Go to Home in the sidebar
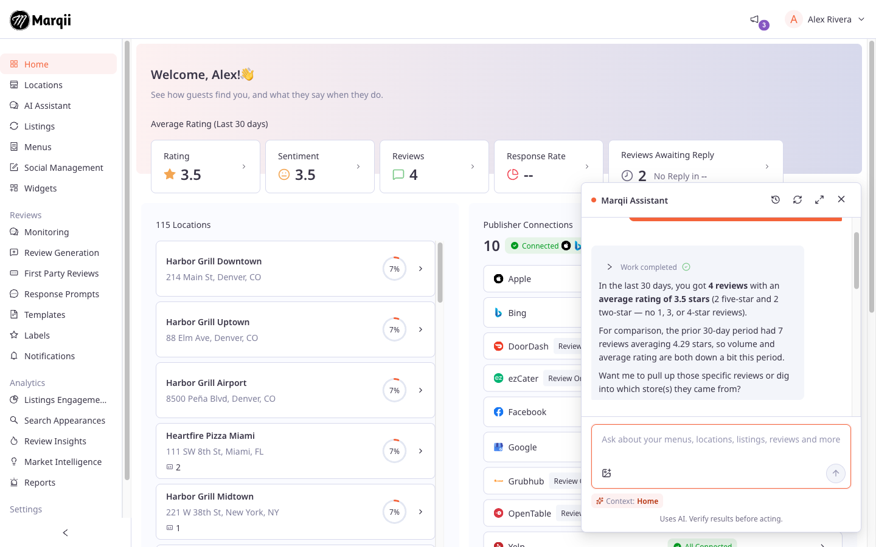876x547 pixels. pos(58,64)
